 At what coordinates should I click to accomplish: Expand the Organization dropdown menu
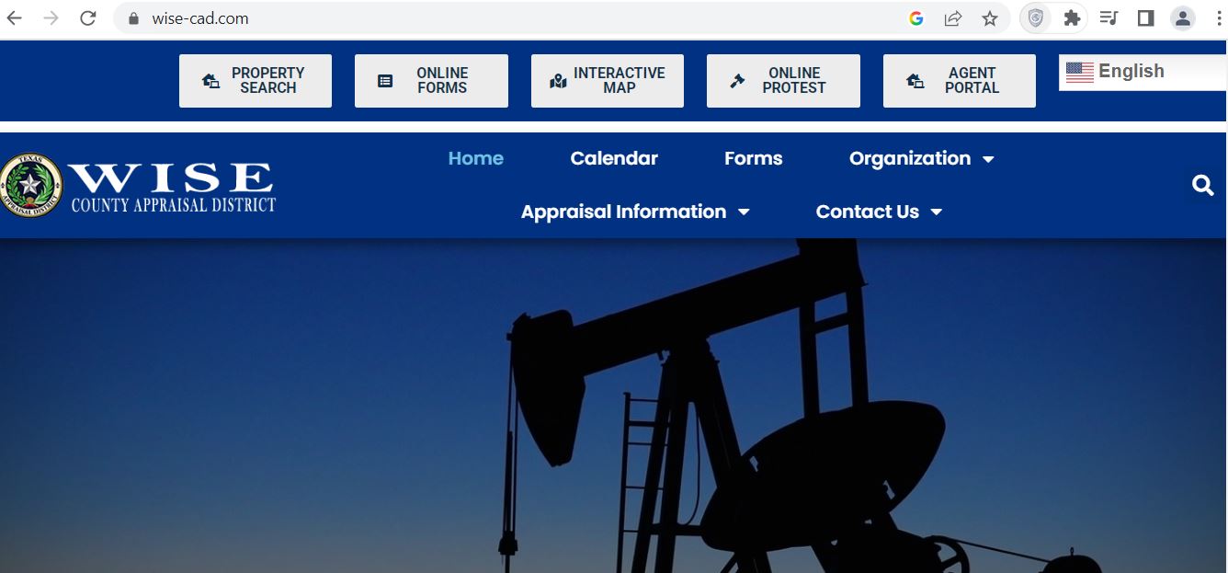point(922,158)
